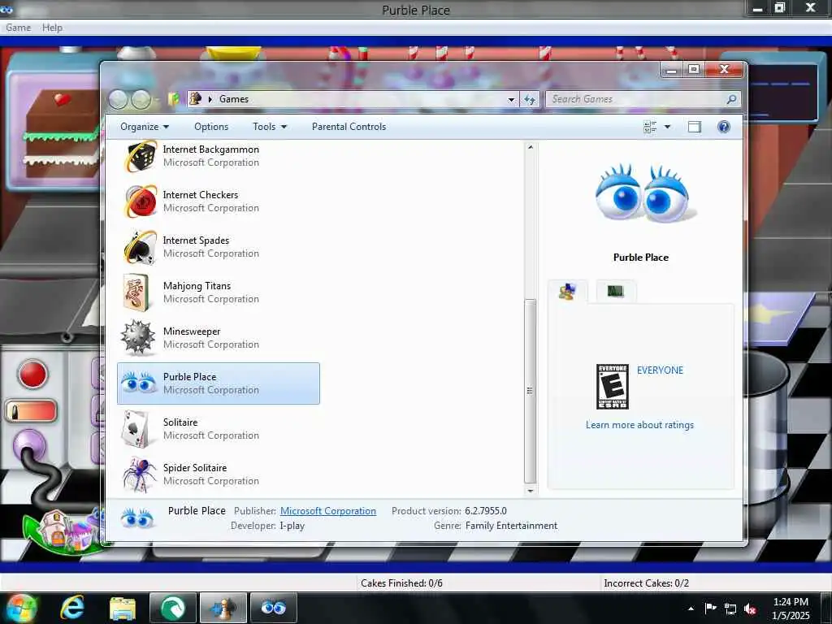Click the red gauge control in Purble Place
832x624 pixels.
coord(31,411)
